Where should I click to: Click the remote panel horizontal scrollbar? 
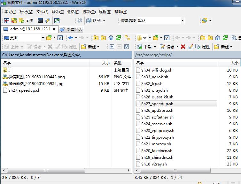click(x=179, y=170)
